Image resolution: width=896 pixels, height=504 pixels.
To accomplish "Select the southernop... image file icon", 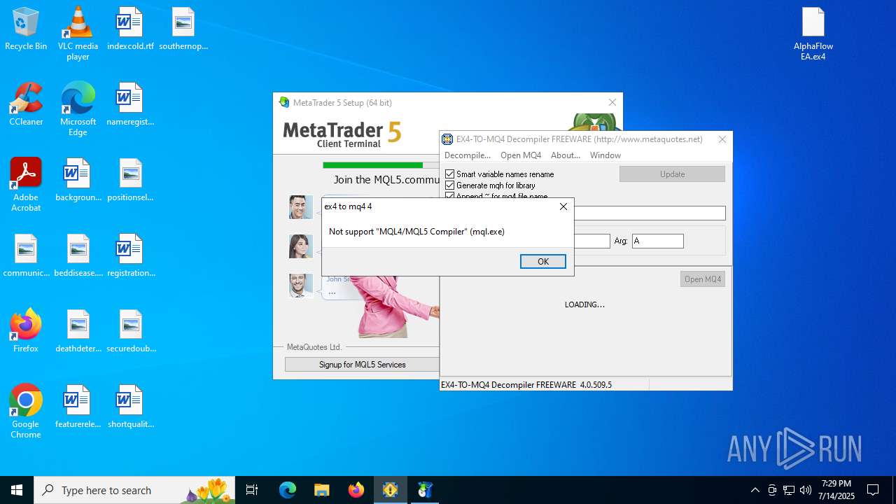I will tap(183, 29).
